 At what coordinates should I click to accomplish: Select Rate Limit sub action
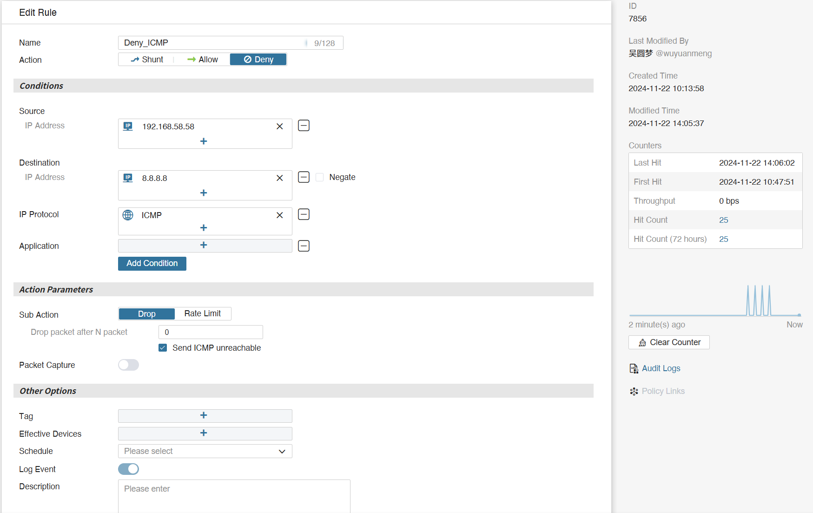point(202,314)
